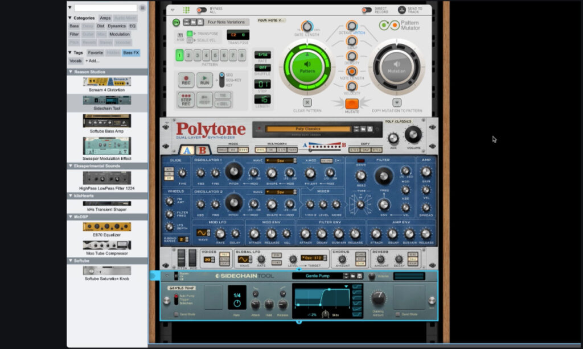The image size is (583, 349).
Task: Filter by Dynamics category
Action: point(117,26)
